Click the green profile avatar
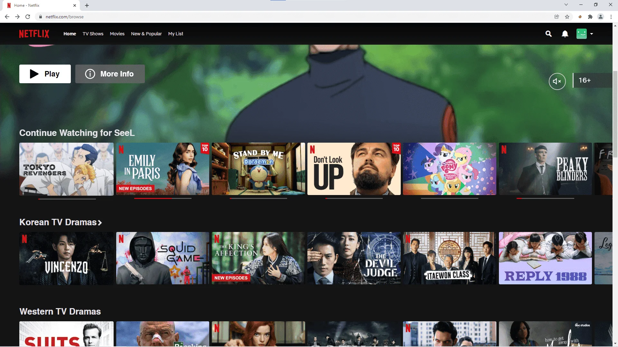 point(582,34)
